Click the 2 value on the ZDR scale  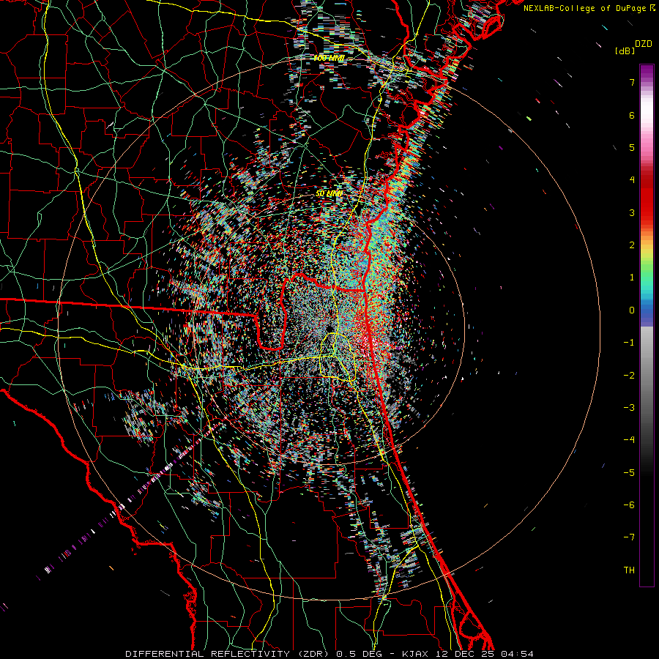coord(632,245)
